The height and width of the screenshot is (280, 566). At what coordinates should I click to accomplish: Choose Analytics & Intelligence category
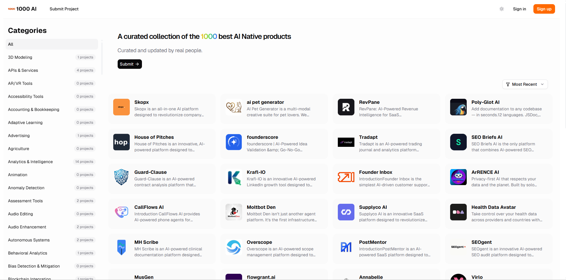click(x=30, y=162)
